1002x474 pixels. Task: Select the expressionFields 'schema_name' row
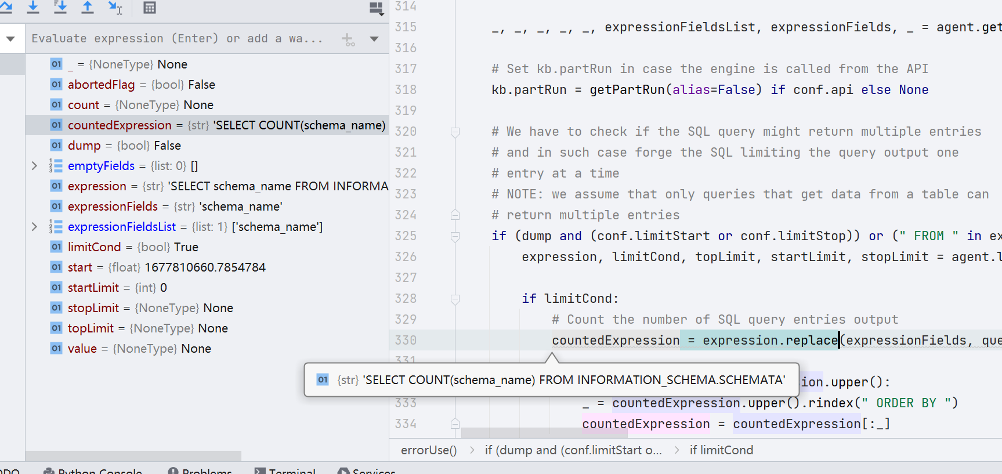click(x=207, y=207)
